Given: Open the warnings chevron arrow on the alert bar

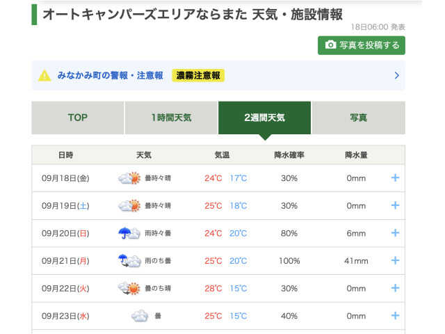Looking at the screenshot, I should [x=397, y=76].
